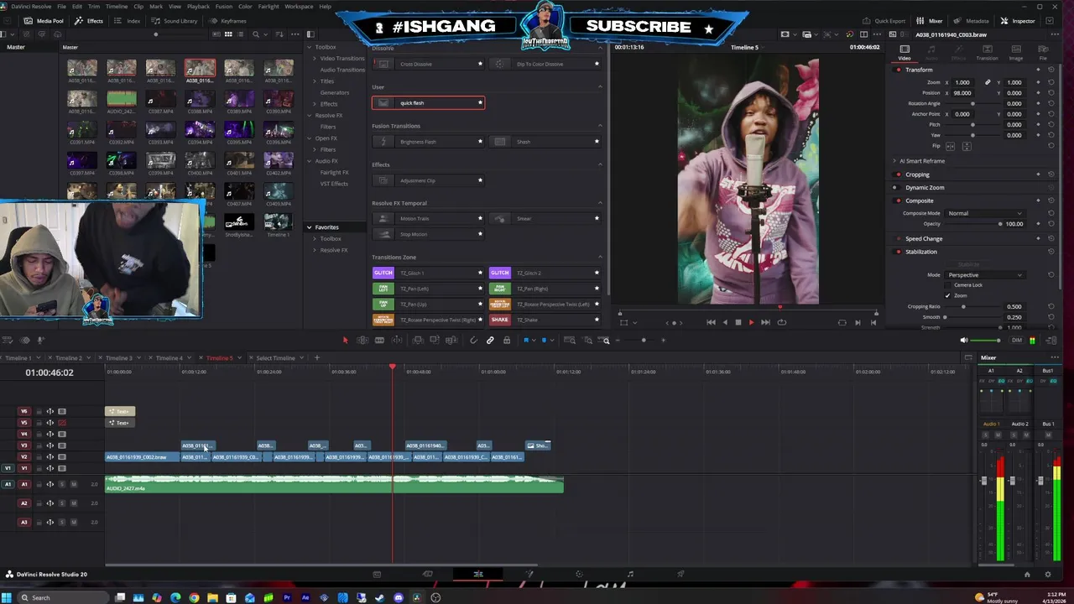Add a blue flag in toolbar
1074x604 pixels.
pos(526,340)
